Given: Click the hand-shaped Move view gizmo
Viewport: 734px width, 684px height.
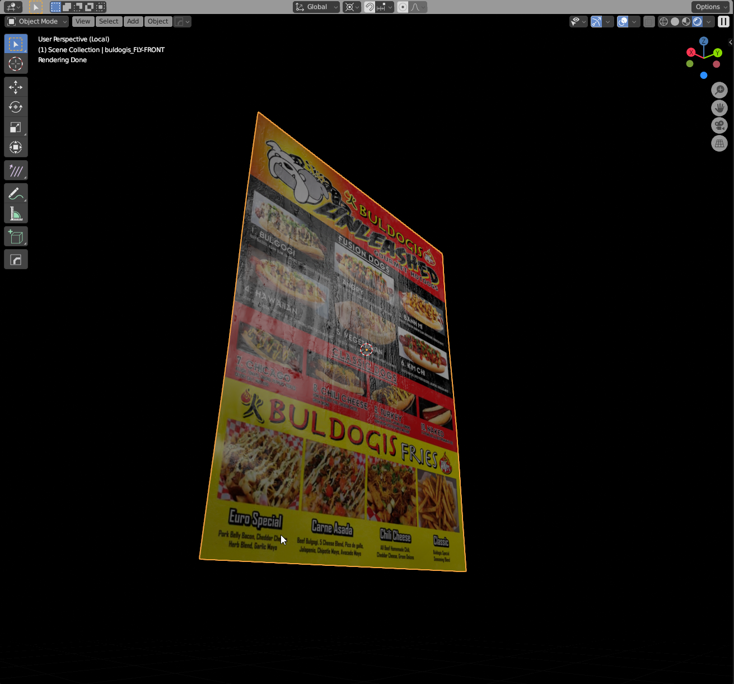Looking at the screenshot, I should coord(719,107).
